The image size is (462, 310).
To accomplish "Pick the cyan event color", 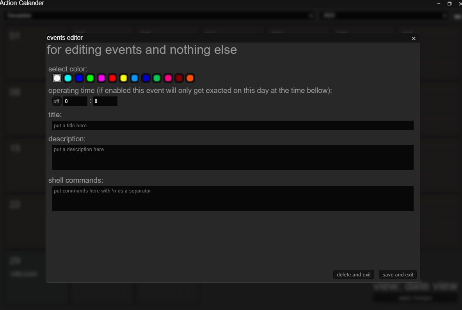I will pos(68,78).
